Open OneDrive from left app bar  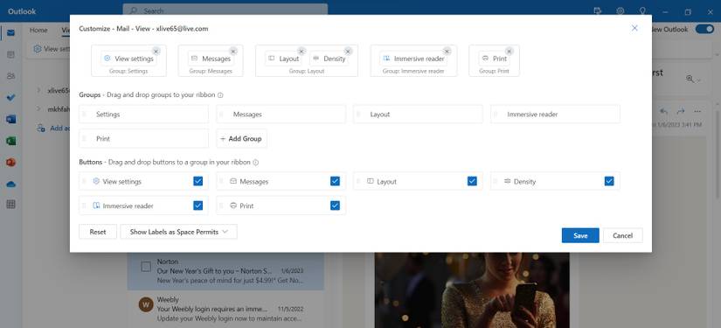click(x=11, y=184)
